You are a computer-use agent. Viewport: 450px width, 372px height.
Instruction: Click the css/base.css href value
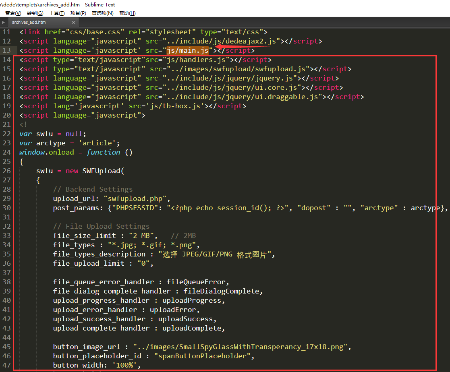[x=95, y=32]
